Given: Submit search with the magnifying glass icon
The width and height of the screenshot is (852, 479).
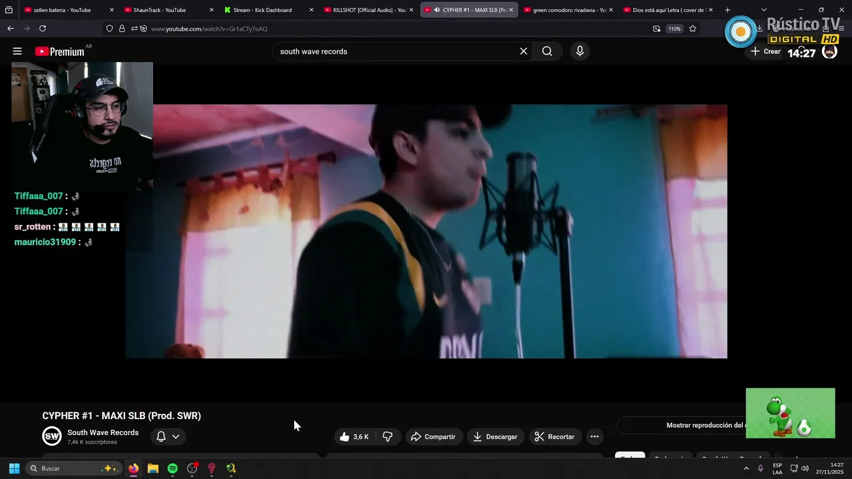Looking at the screenshot, I should [x=547, y=51].
